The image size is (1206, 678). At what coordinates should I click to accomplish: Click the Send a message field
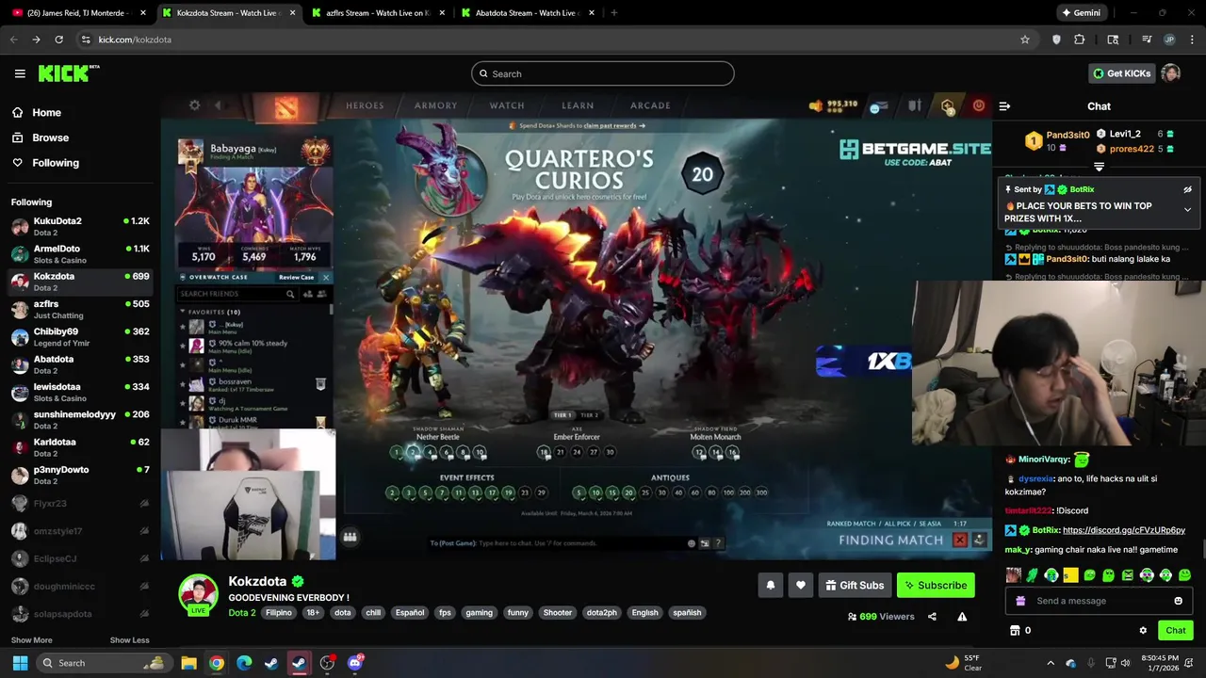[1100, 601]
